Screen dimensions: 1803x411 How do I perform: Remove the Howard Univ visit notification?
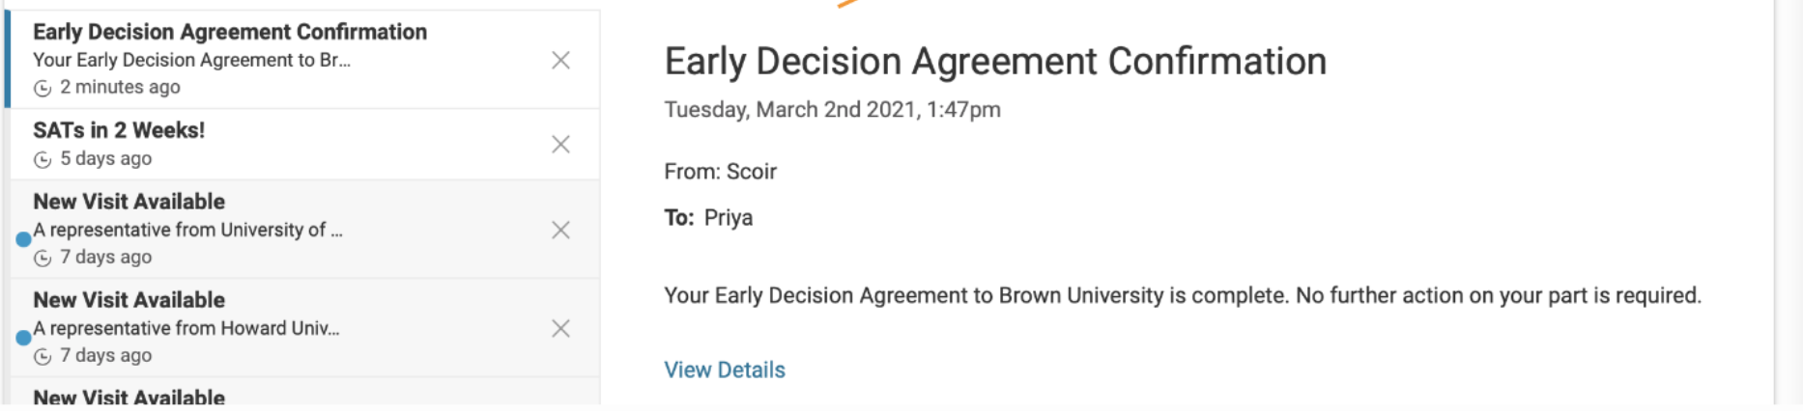click(x=560, y=328)
